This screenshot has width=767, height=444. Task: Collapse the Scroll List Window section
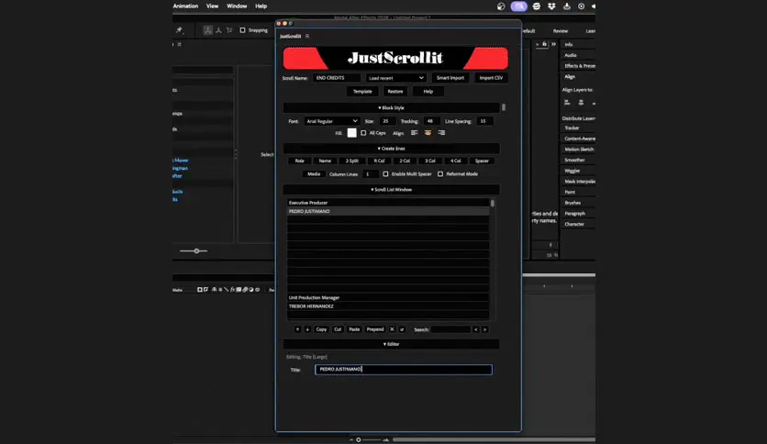coord(392,189)
